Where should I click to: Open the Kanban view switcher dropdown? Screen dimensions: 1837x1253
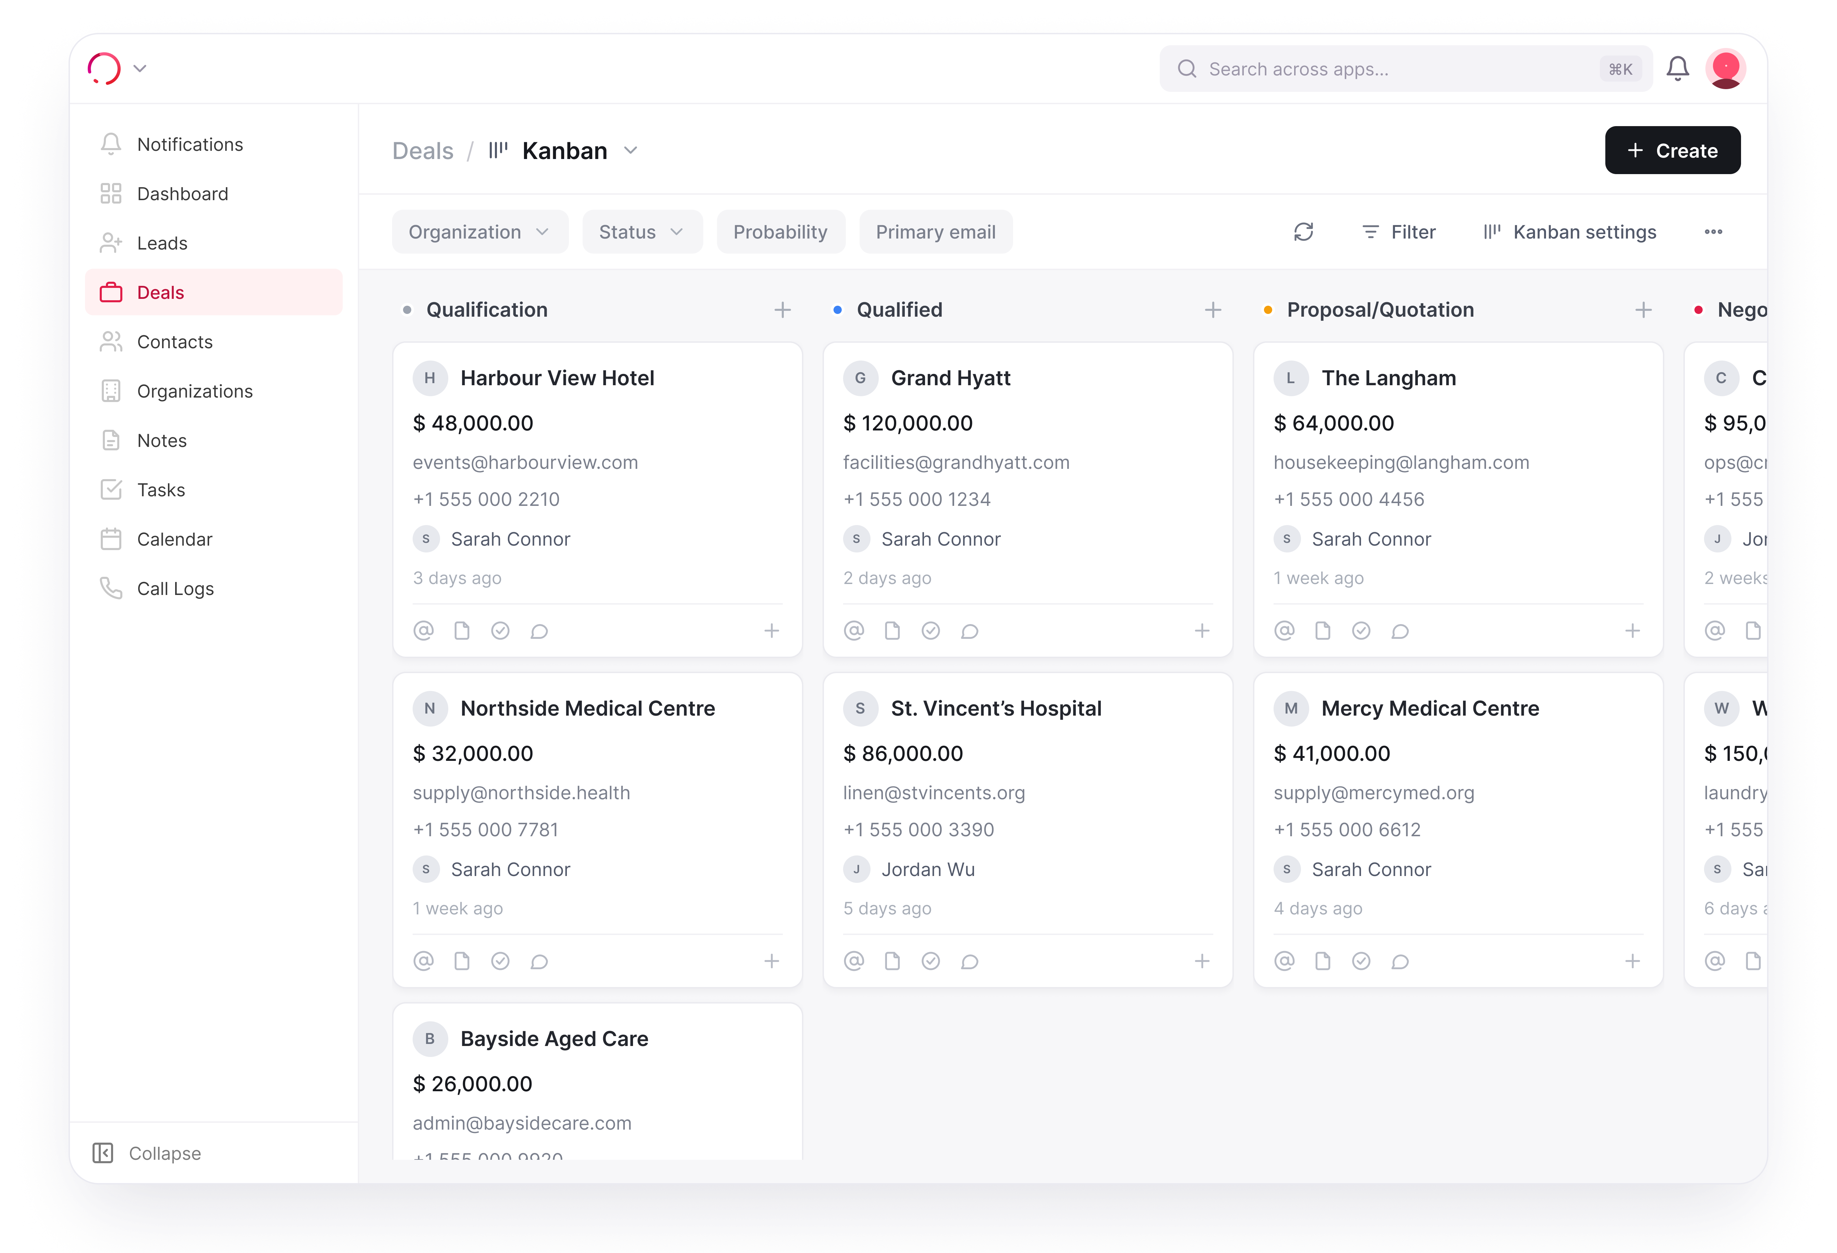(x=630, y=150)
